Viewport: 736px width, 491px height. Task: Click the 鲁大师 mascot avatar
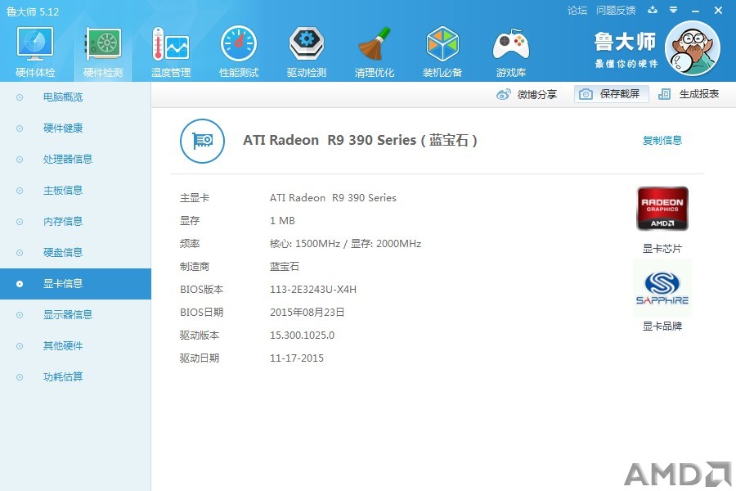coord(693,48)
